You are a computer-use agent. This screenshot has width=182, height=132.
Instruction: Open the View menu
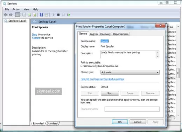(27, 9)
